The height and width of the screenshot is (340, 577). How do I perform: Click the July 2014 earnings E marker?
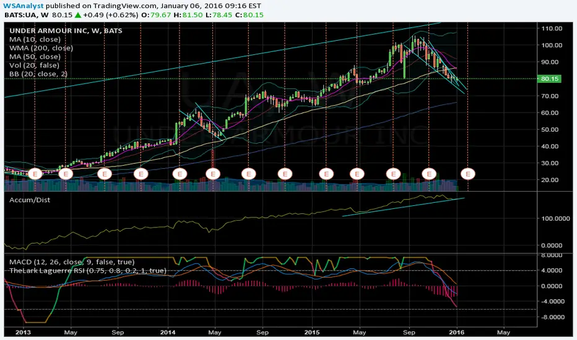click(x=248, y=174)
